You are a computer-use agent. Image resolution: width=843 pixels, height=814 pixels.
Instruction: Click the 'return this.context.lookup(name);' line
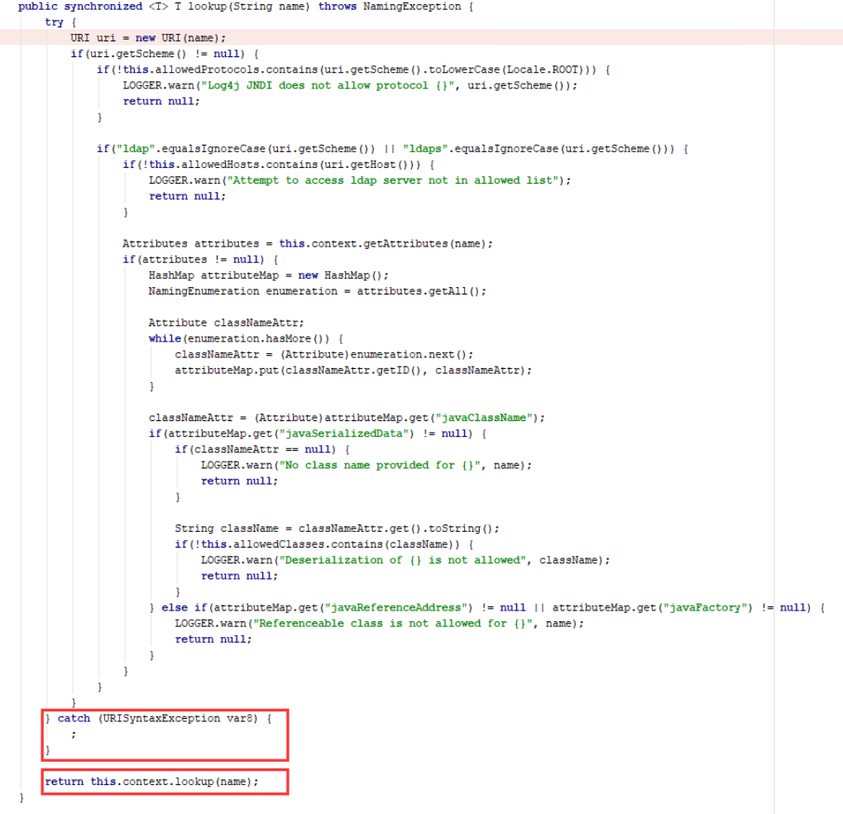[151, 781]
